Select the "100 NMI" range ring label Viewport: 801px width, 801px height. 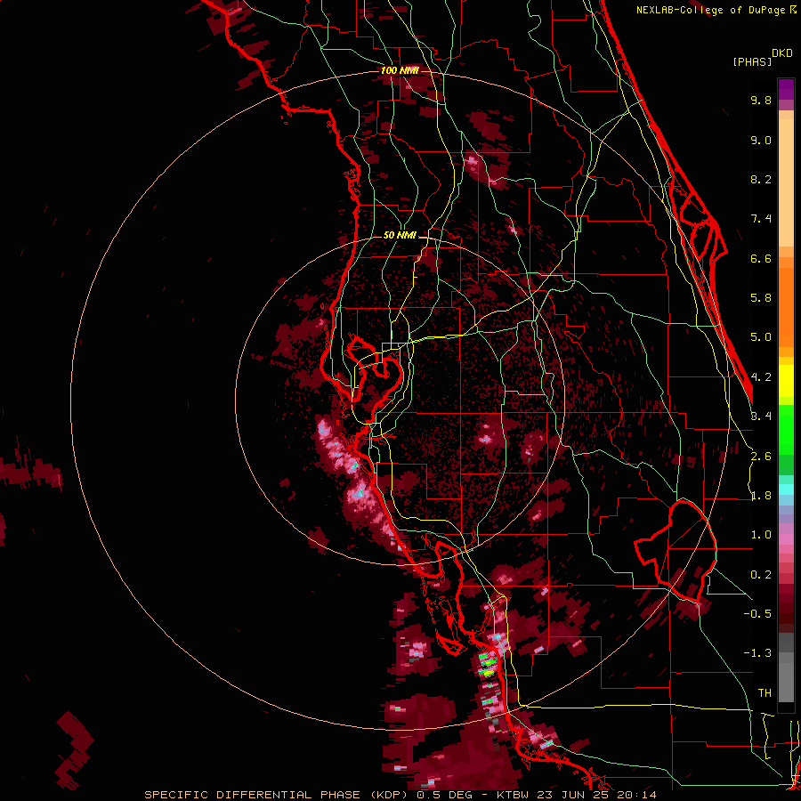point(400,70)
